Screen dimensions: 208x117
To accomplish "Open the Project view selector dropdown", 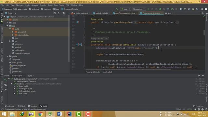I will point(10,13).
